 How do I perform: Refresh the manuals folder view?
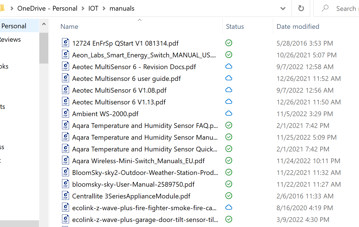pos(301,8)
